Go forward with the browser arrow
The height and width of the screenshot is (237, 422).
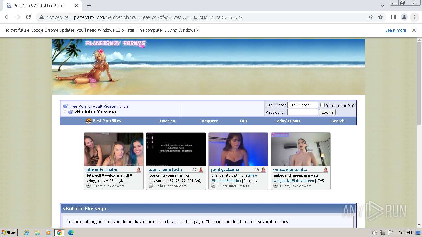pos(18,17)
